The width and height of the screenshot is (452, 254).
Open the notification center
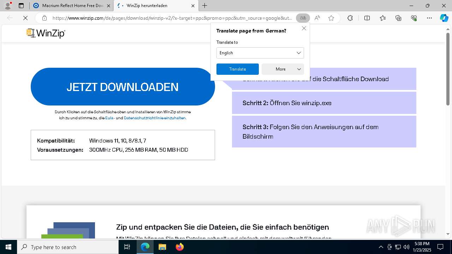tap(440, 247)
